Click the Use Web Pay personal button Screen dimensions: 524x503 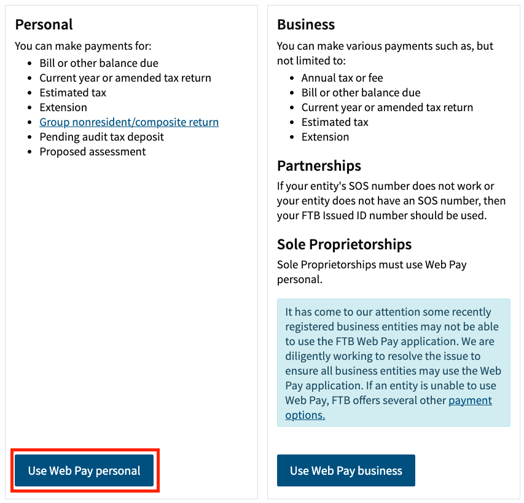[x=84, y=470]
